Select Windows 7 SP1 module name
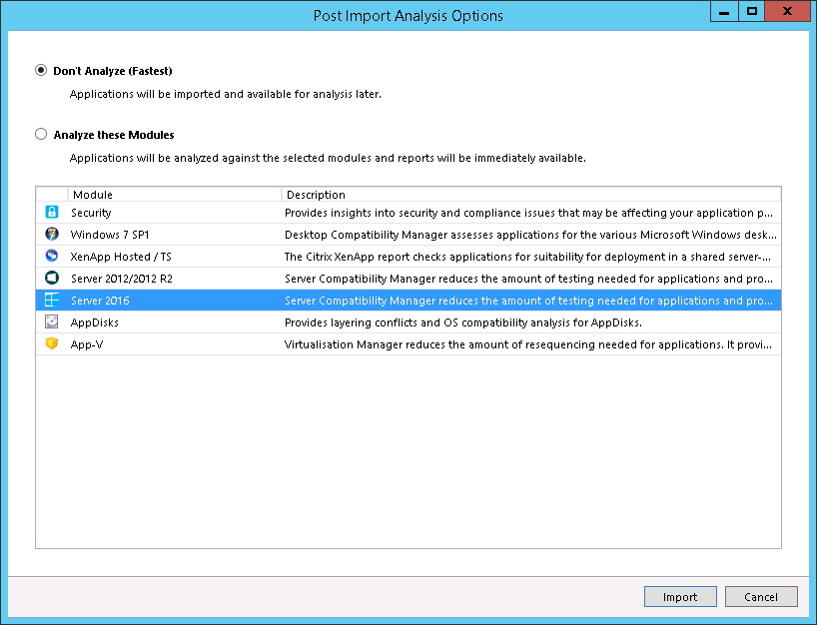 [x=110, y=235]
